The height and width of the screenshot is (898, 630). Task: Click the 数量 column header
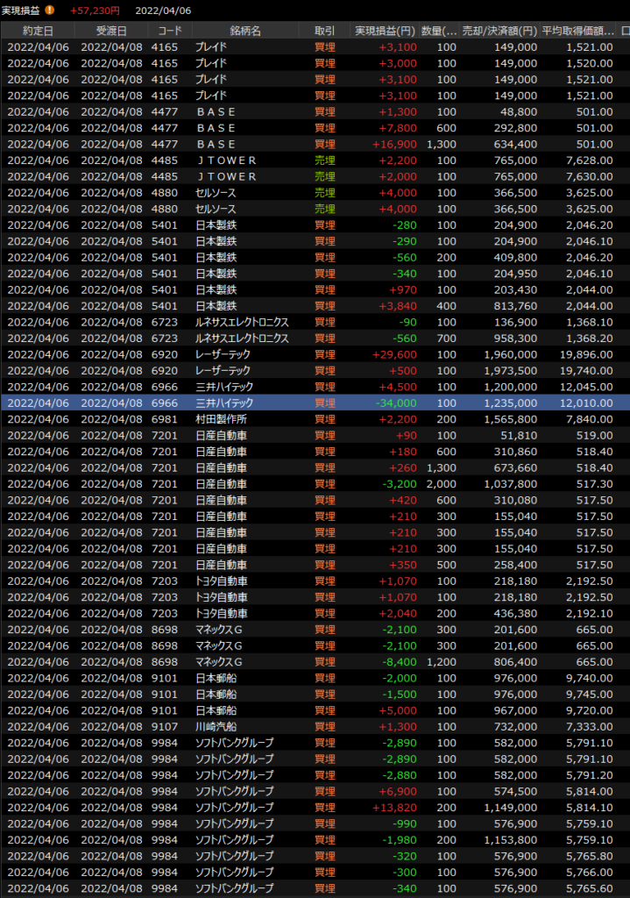(438, 31)
